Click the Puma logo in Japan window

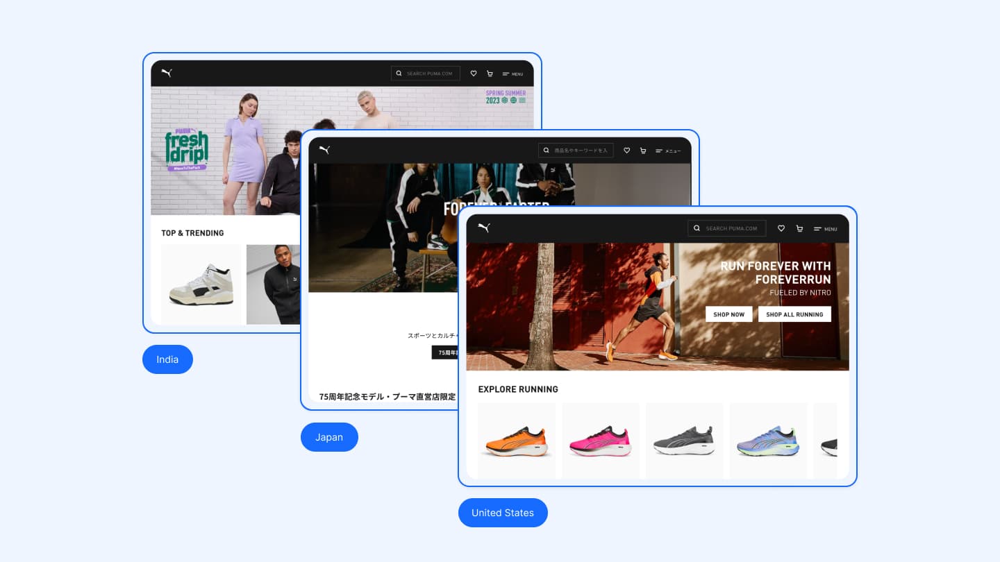click(324, 150)
